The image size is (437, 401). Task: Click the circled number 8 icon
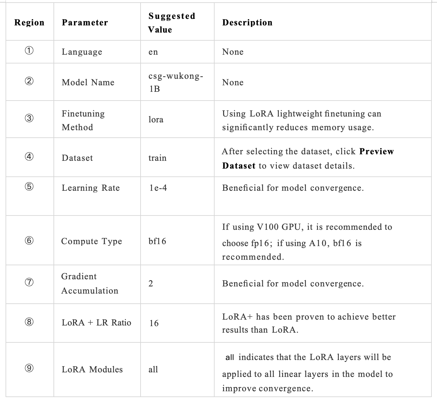(x=29, y=322)
